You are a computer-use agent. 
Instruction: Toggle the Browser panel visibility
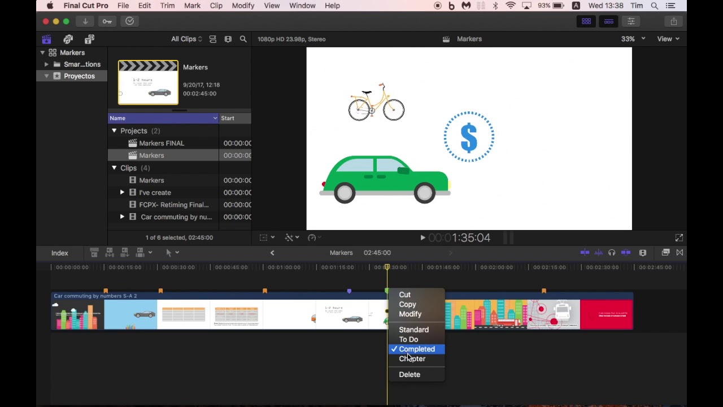[x=586, y=21]
